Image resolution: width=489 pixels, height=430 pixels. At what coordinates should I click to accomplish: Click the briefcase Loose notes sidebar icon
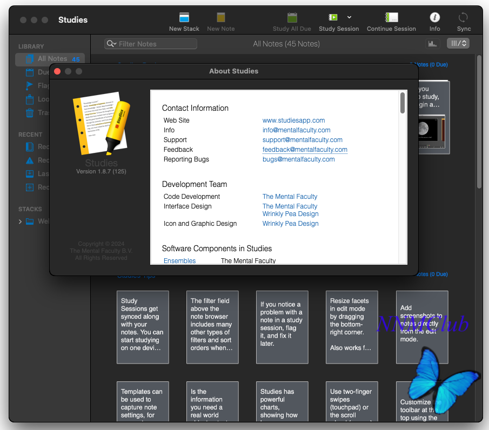pyautogui.click(x=30, y=99)
